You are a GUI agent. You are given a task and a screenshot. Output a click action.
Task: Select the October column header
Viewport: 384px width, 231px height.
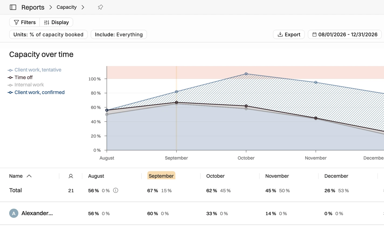[x=215, y=176]
